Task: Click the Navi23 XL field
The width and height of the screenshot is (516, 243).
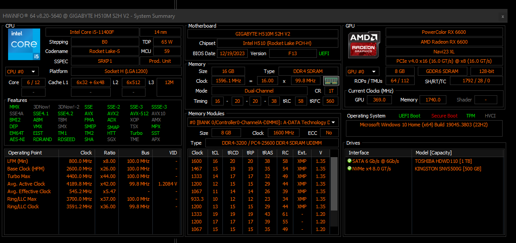Action: click(444, 52)
